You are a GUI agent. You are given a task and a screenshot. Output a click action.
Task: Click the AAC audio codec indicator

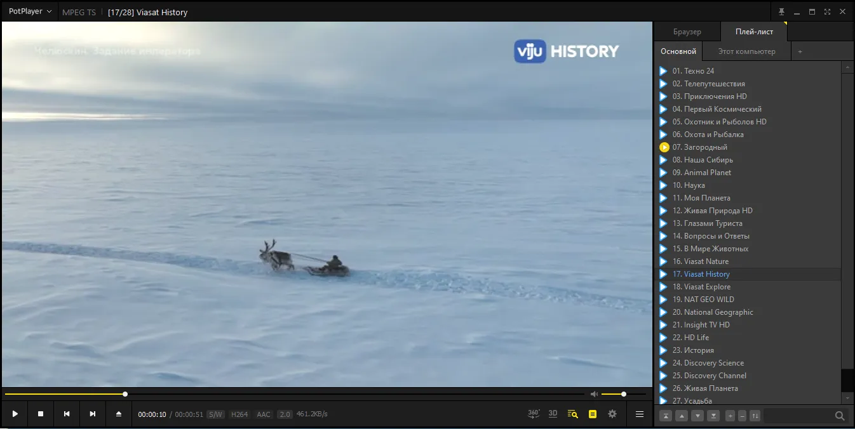pos(264,414)
